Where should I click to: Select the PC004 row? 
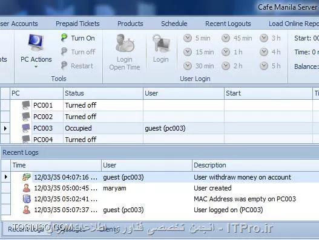(160, 139)
